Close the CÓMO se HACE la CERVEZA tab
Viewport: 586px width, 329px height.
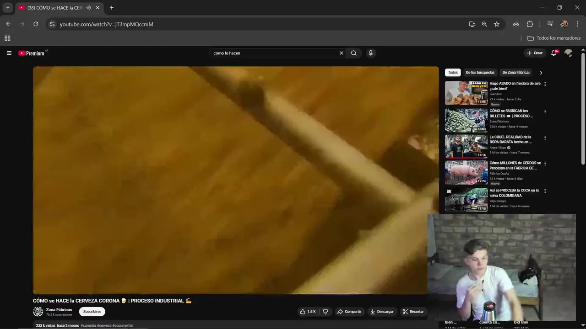[98, 8]
